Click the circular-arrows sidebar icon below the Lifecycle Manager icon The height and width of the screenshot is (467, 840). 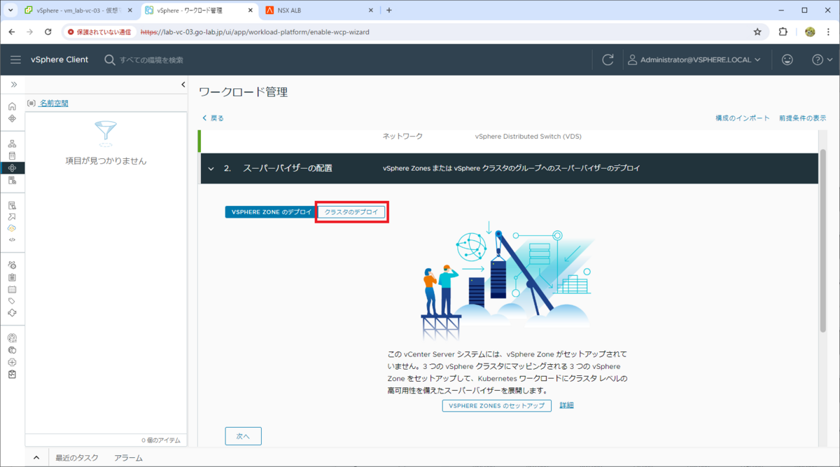coord(12,338)
